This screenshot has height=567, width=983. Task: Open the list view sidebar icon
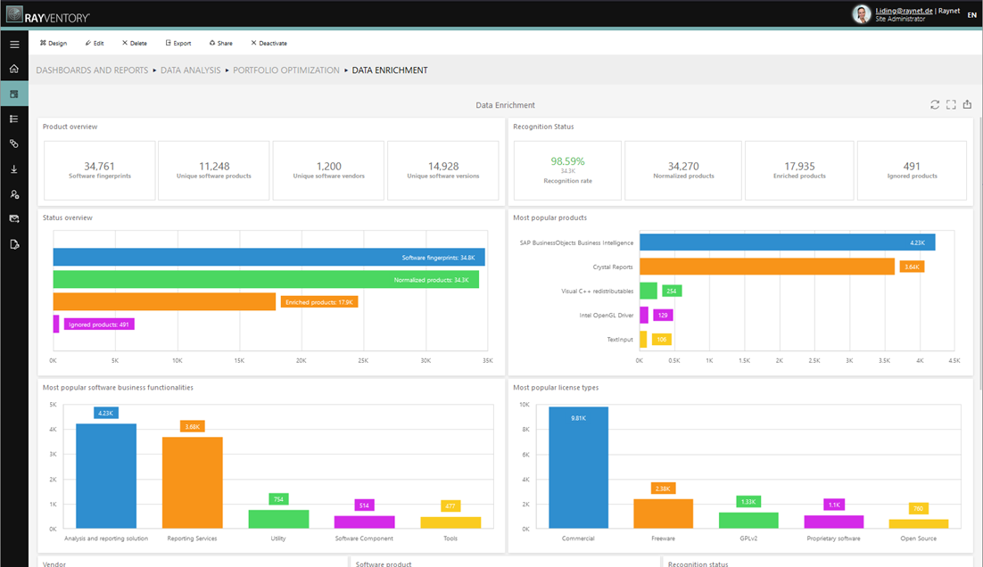14,119
